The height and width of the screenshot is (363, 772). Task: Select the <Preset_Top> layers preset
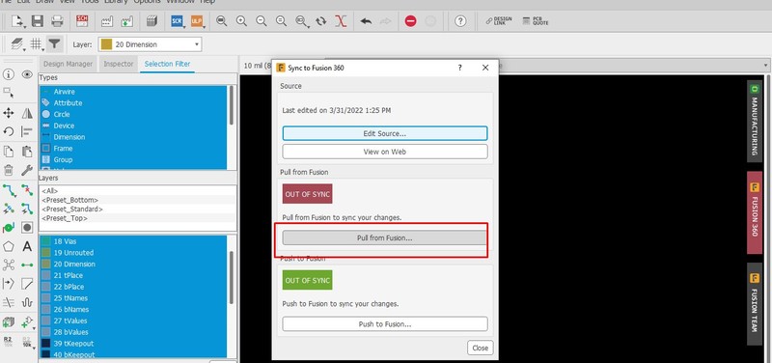pyautogui.click(x=137, y=217)
